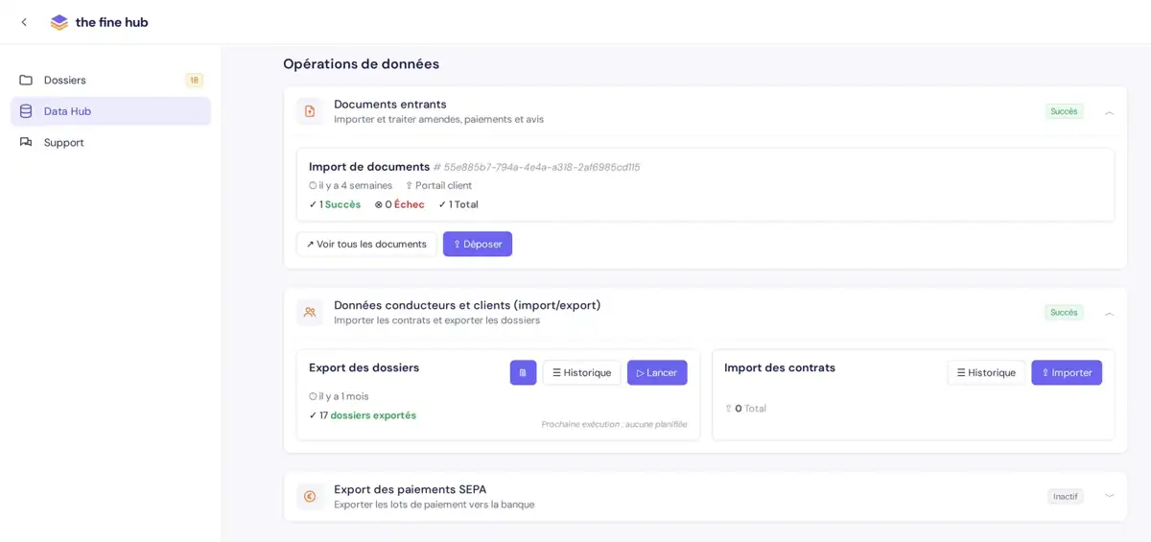Click the document icon button beside Historique

pyautogui.click(x=523, y=372)
